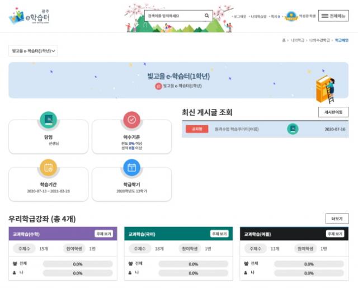Click 더보기 button for class courses

337,219
